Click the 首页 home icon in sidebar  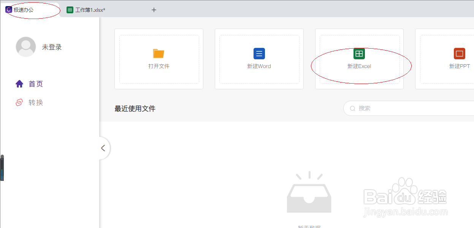coord(19,84)
